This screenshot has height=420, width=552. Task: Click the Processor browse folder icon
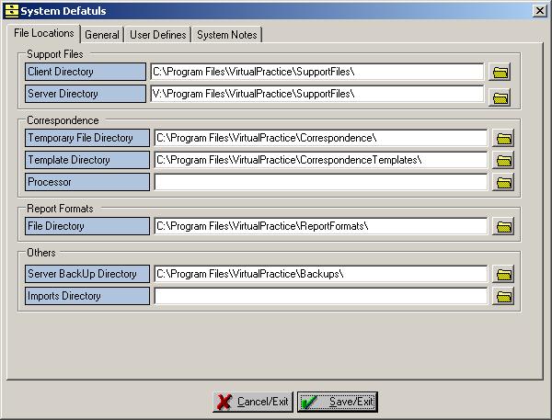click(x=503, y=182)
